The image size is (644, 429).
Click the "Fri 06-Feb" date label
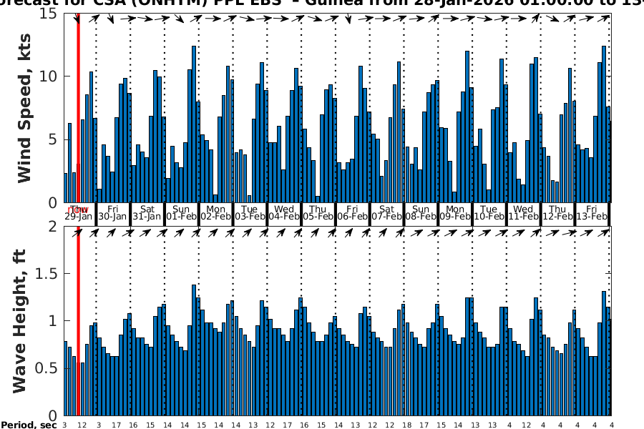[x=352, y=213]
